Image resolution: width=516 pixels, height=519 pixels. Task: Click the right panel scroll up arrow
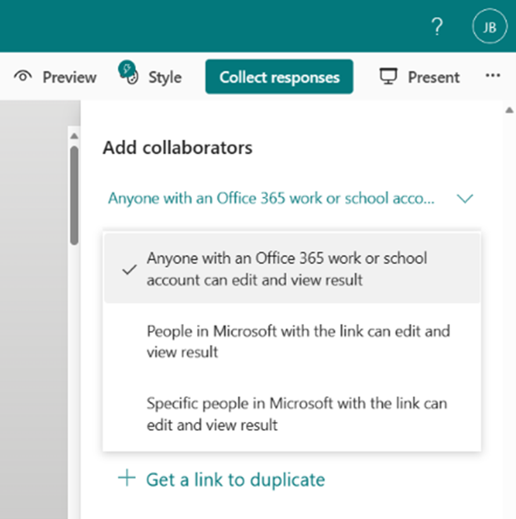[x=510, y=111]
